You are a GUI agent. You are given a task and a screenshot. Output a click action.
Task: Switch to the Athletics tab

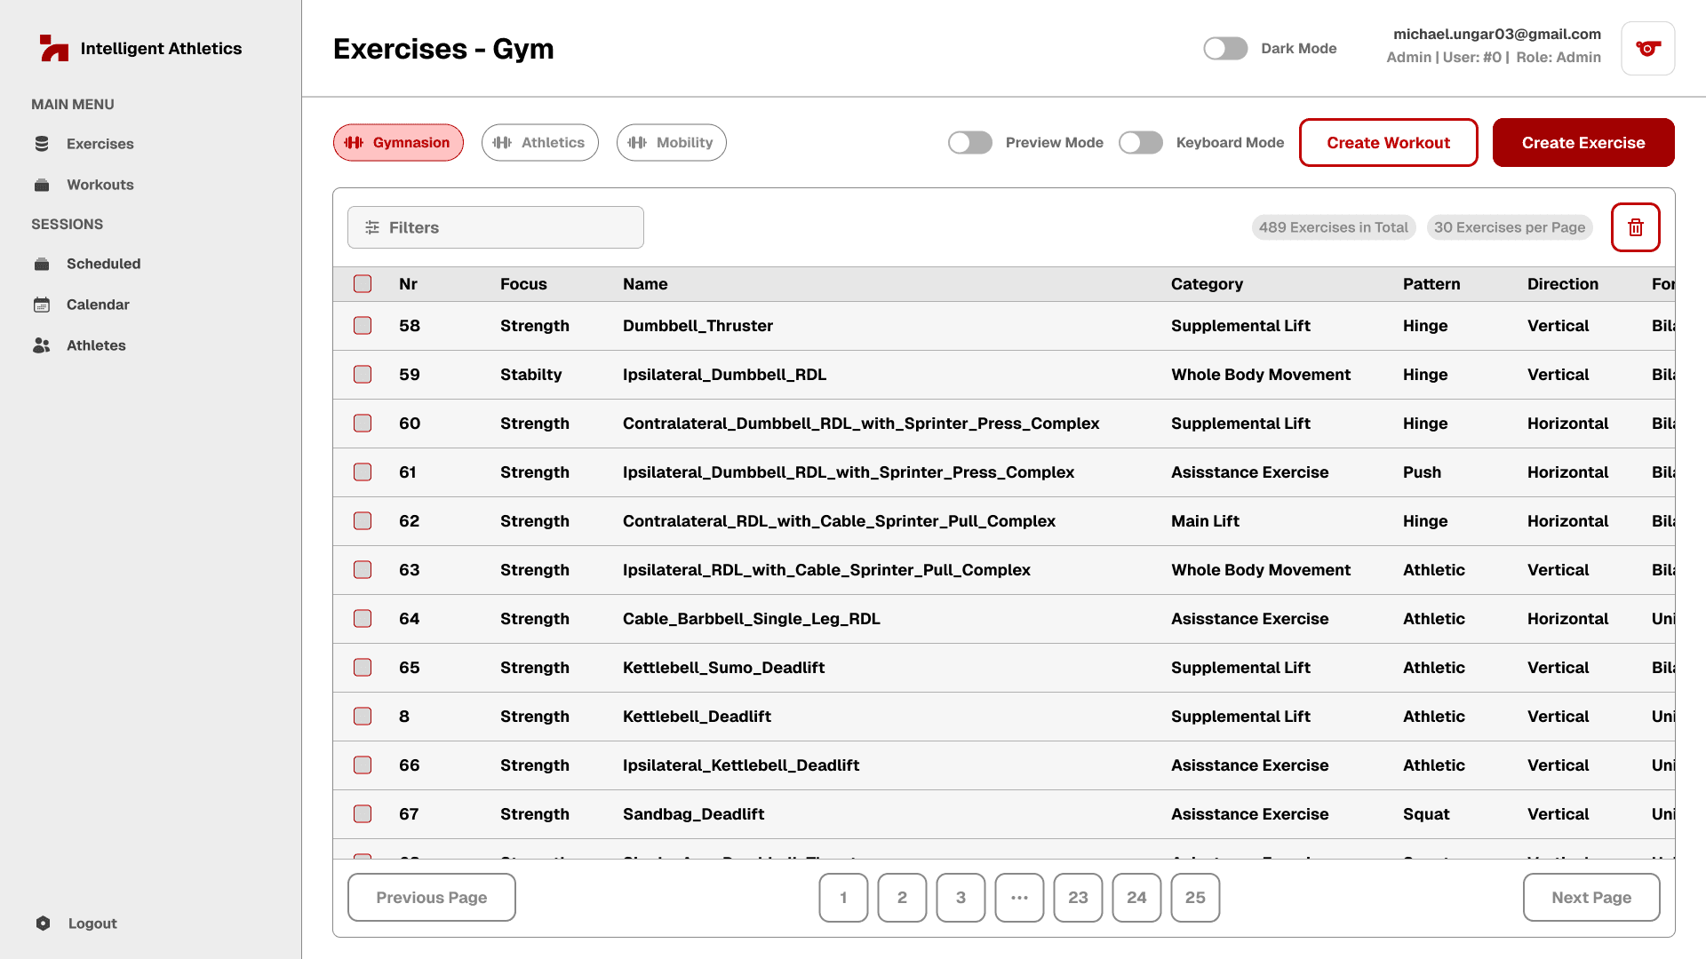coord(539,143)
